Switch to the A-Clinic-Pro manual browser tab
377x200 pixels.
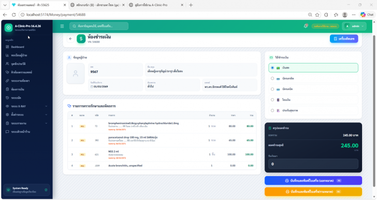pos(156,5)
